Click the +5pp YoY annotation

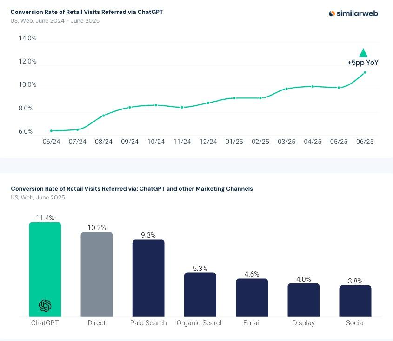pos(363,63)
